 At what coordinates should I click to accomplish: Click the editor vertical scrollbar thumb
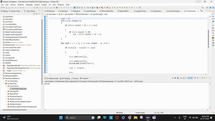click(208, 39)
